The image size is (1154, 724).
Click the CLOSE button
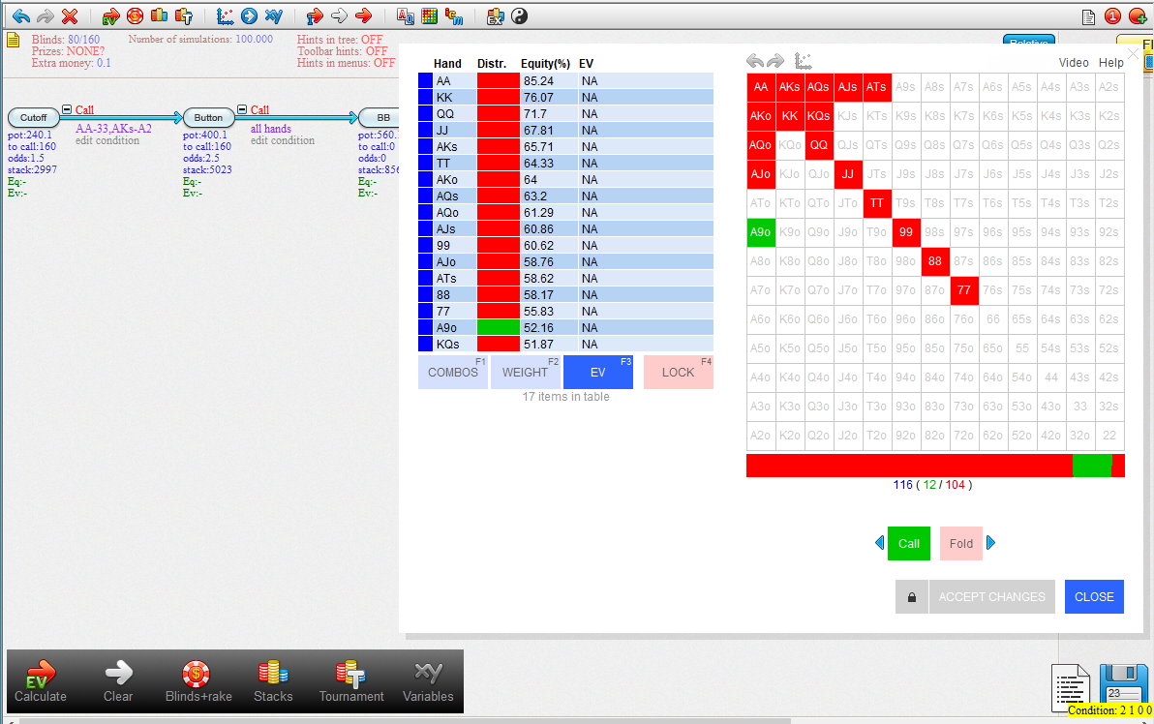[1094, 596]
